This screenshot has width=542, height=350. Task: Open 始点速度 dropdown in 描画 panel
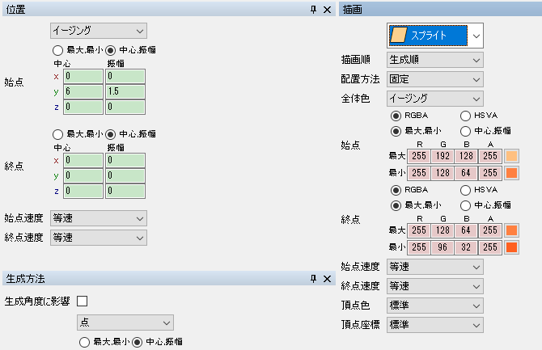tap(435, 267)
